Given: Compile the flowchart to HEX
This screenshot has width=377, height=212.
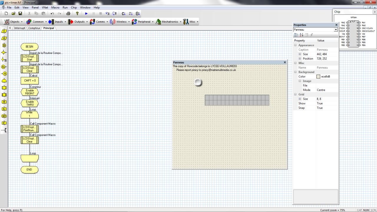Looking at the screenshot, I should 131,14.
